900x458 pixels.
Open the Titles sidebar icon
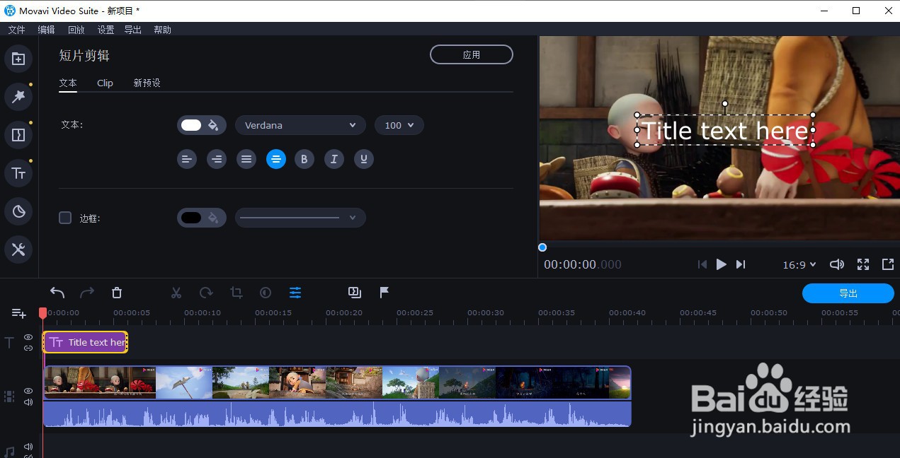(x=18, y=173)
